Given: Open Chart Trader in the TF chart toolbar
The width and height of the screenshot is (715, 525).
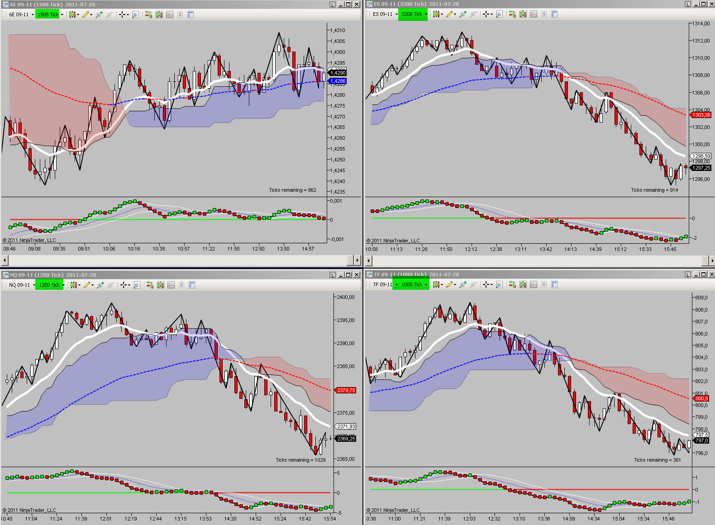Looking at the screenshot, I should click(512, 284).
